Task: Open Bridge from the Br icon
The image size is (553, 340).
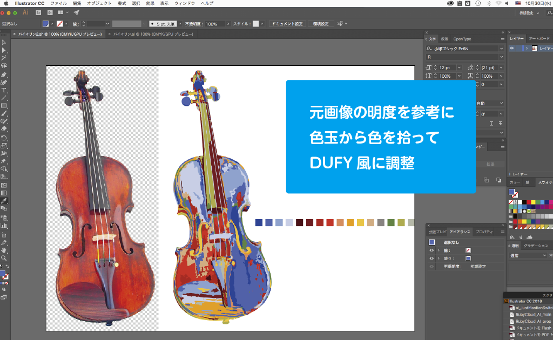Action: [38, 13]
